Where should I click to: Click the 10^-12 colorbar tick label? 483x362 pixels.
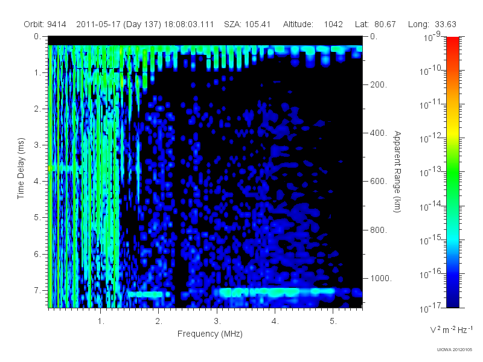pos(432,138)
